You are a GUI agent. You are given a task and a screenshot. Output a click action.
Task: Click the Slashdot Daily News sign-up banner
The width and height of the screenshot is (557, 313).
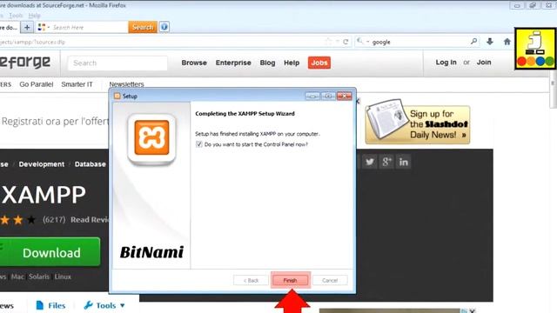418,123
